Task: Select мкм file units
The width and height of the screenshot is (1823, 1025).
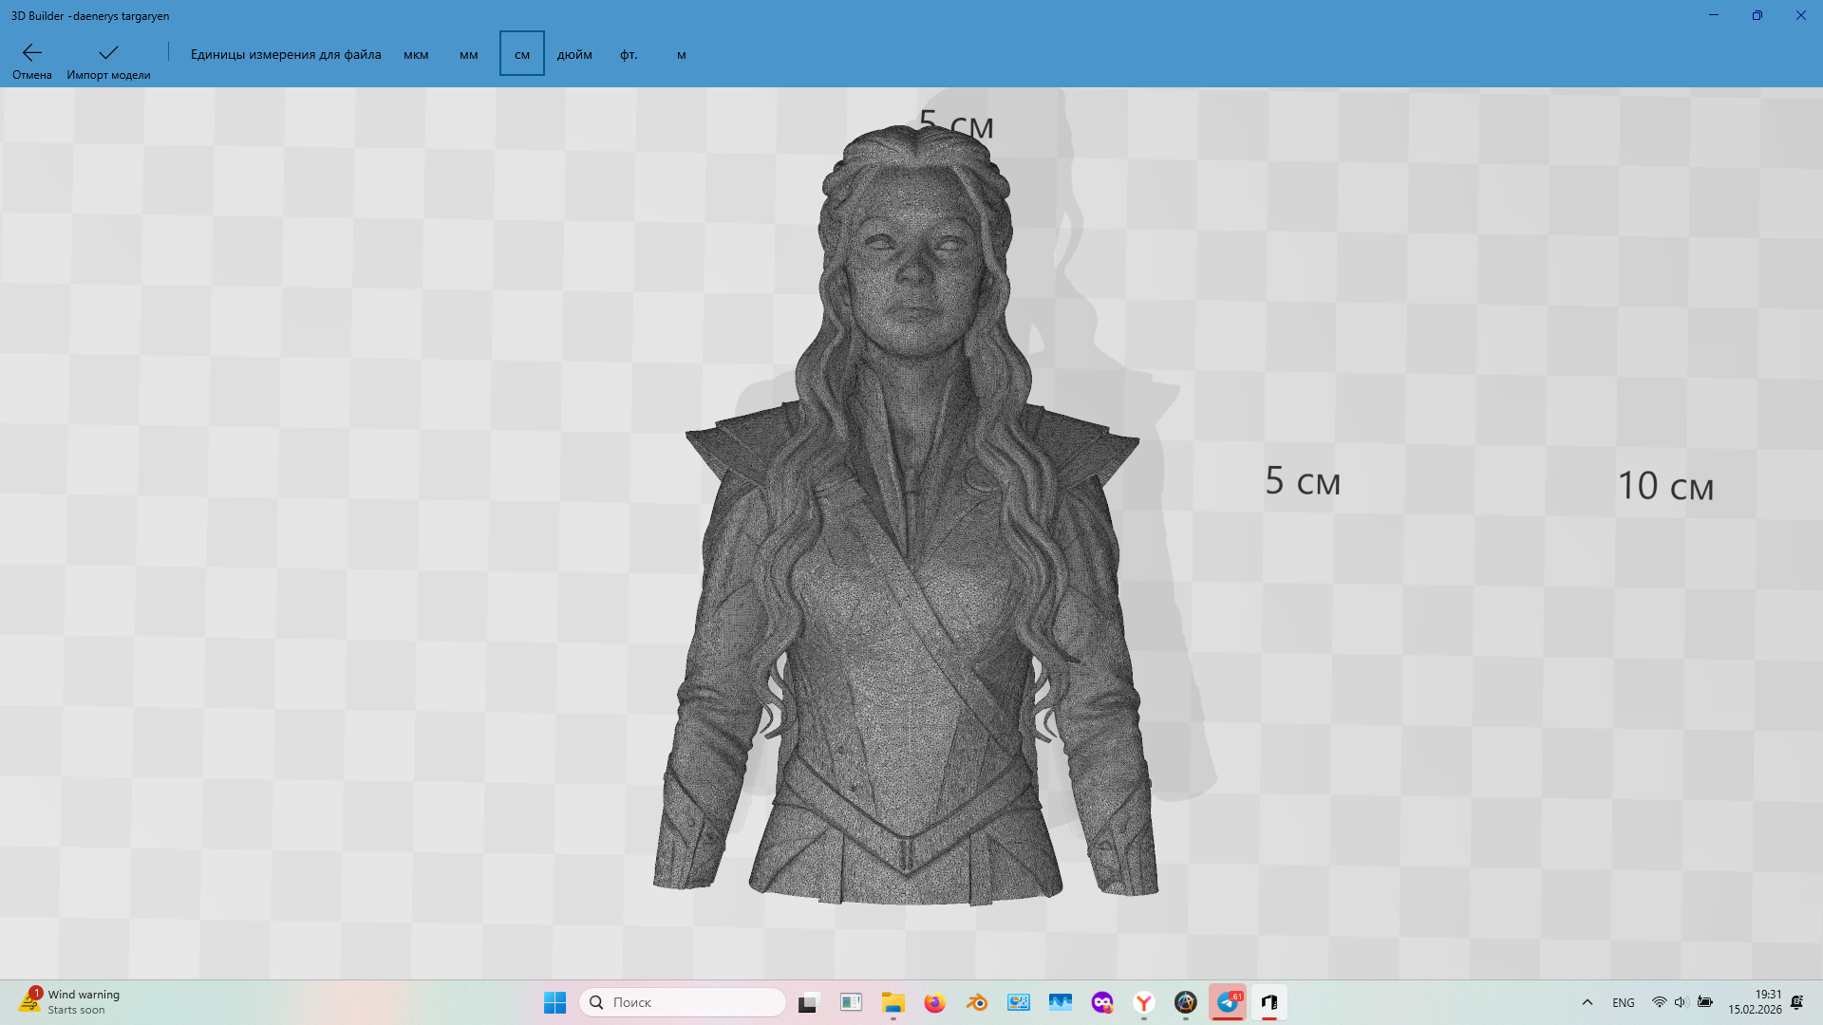Action: pyautogui.click(x=416, y=54)
